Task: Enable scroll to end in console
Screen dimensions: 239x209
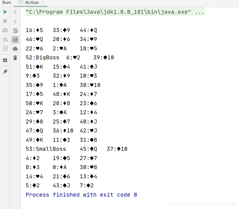Action: (15, 40)
